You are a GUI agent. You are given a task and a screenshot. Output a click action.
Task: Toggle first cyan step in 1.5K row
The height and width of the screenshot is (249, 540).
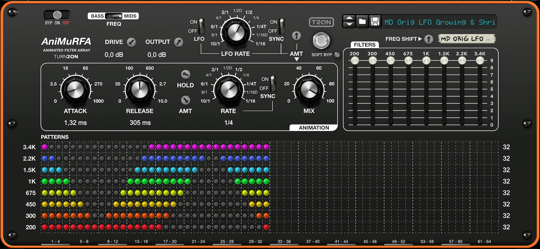pos(45,170)
